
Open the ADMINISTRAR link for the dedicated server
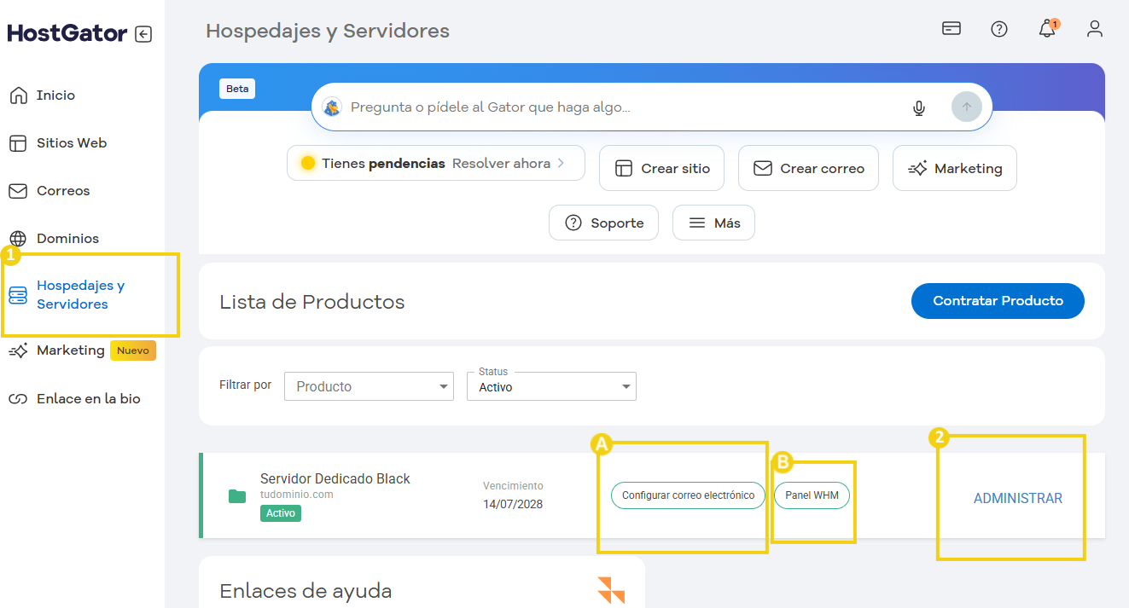1019,498
